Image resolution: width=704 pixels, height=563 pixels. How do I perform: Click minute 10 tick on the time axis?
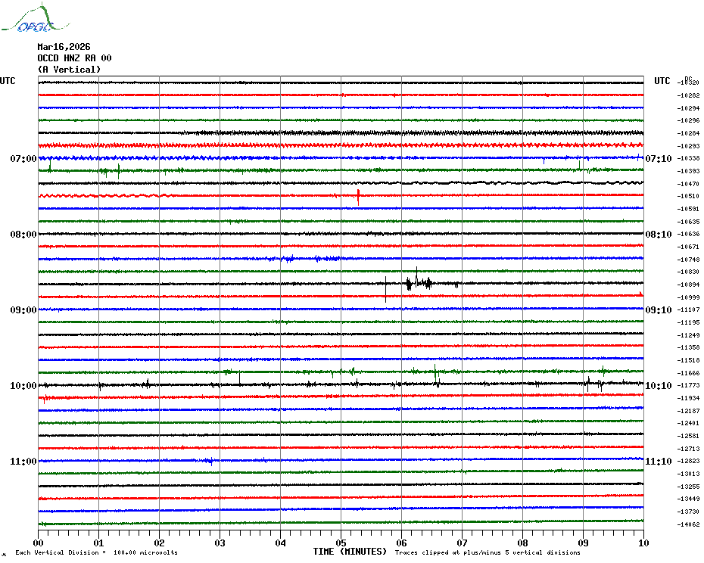[643, 543]
